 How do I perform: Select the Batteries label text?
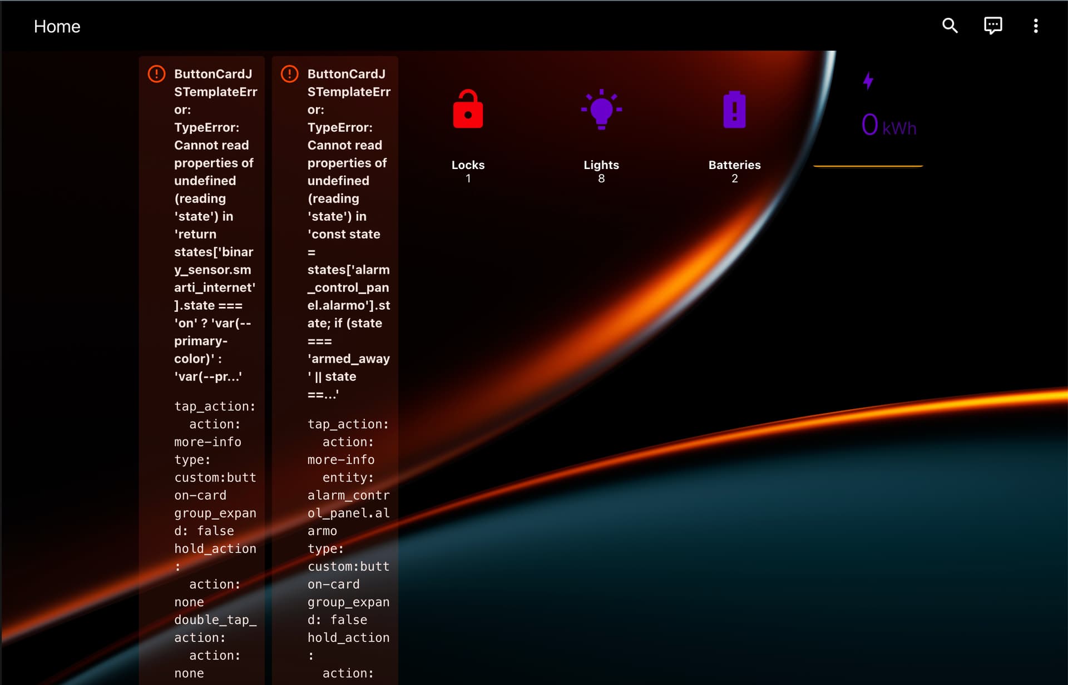[734, 165]
